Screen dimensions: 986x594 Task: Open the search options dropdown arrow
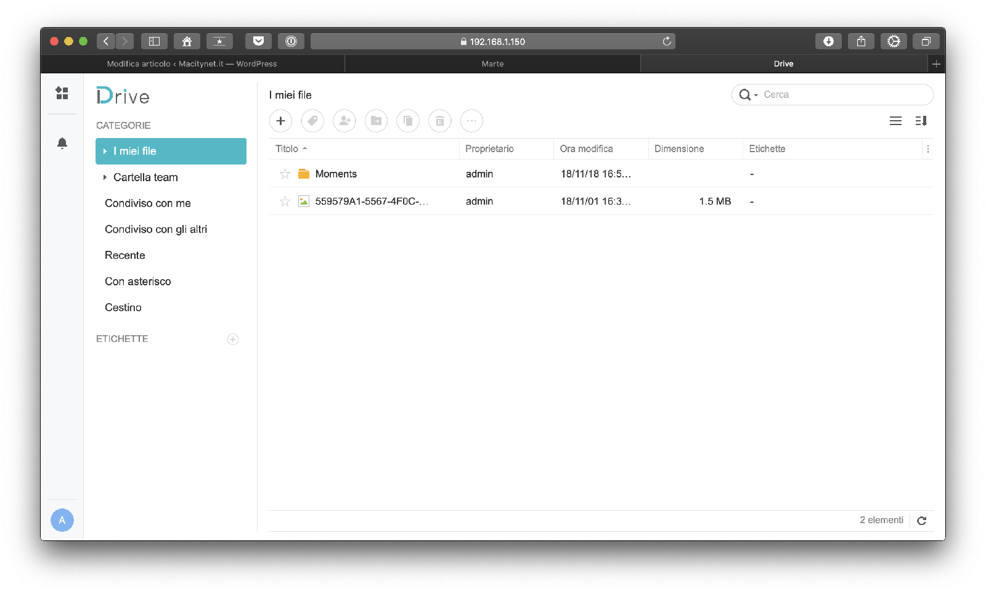tap(756, 96)
